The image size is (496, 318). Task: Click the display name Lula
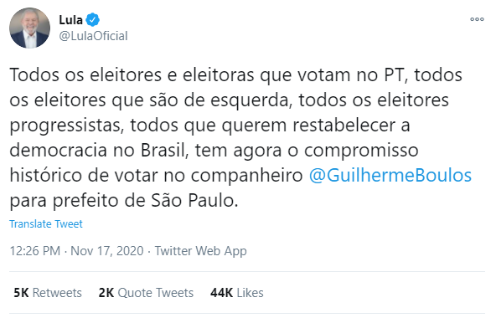[71, 20]
